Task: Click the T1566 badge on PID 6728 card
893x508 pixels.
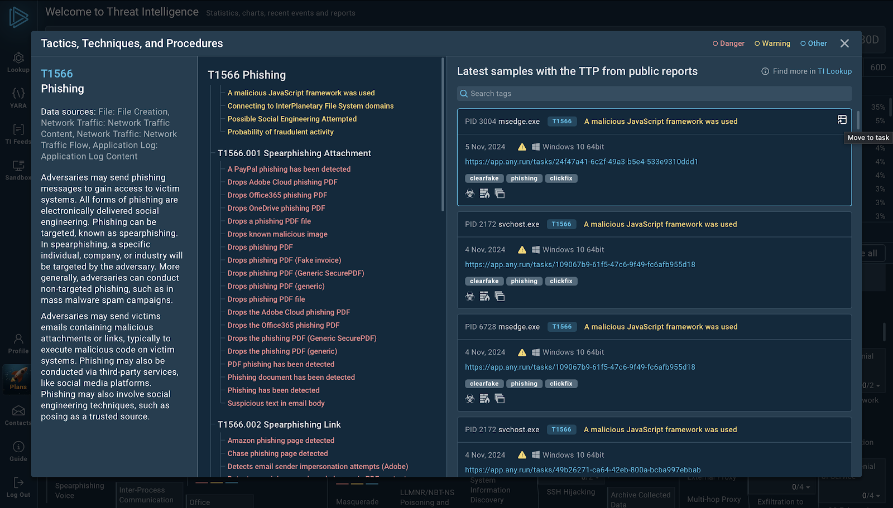Action: click(x=562, y=327)
